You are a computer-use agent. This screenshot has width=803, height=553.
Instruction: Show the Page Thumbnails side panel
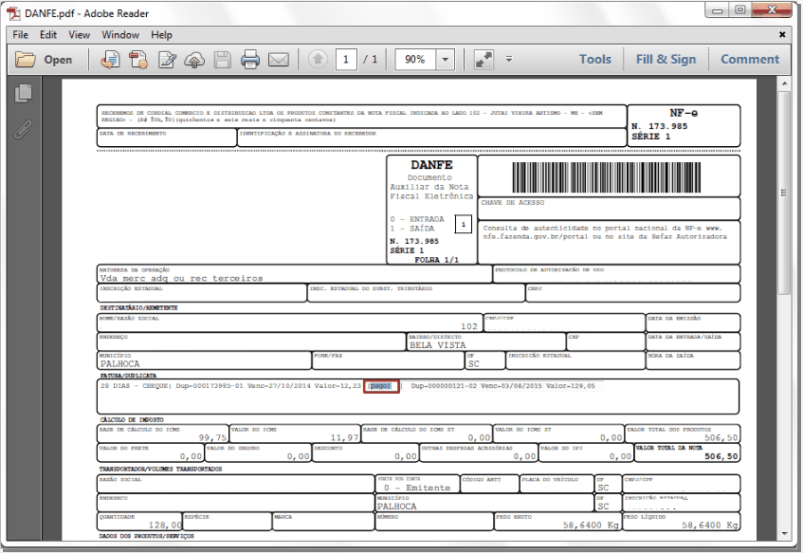coord(24,93)
